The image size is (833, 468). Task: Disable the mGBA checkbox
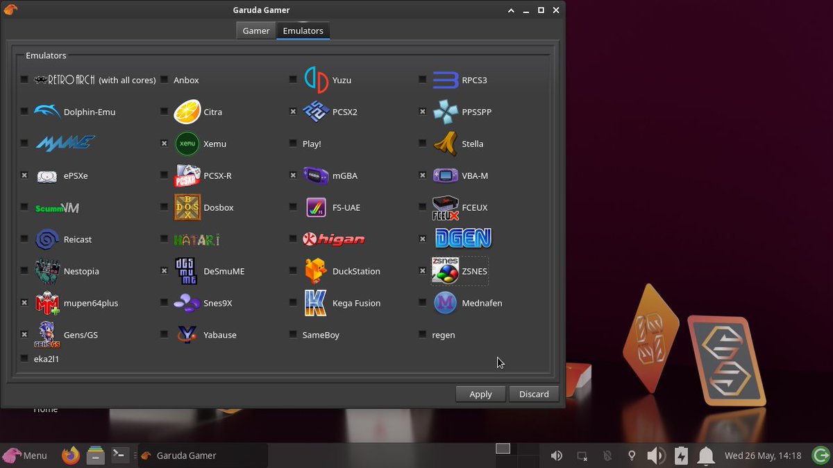point(293,175)
